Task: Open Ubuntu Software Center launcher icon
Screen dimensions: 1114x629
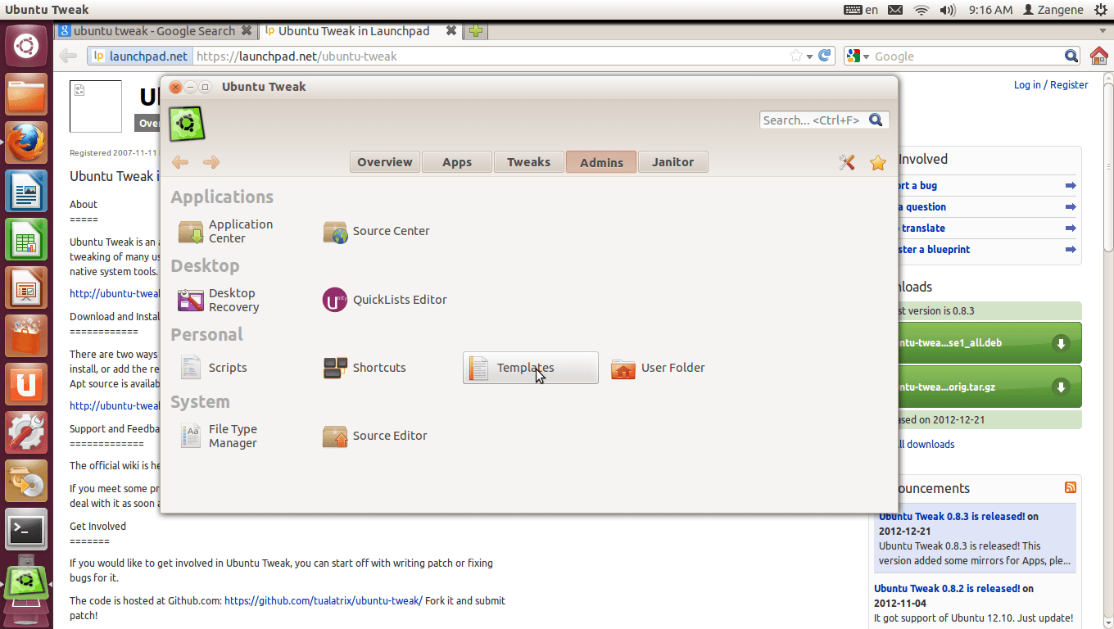Action: pos(26,337)
